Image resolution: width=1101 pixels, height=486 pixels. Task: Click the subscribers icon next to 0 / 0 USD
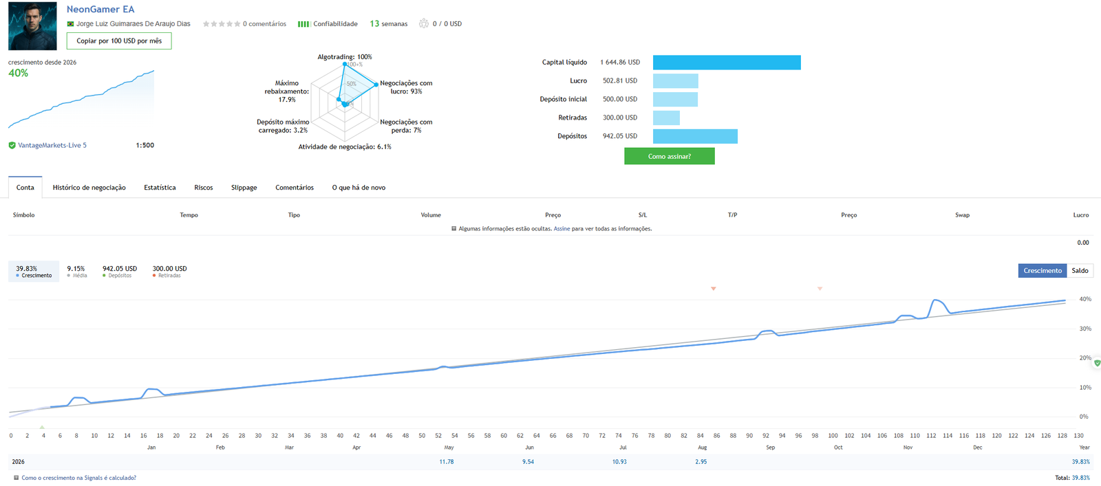(424, 23)
